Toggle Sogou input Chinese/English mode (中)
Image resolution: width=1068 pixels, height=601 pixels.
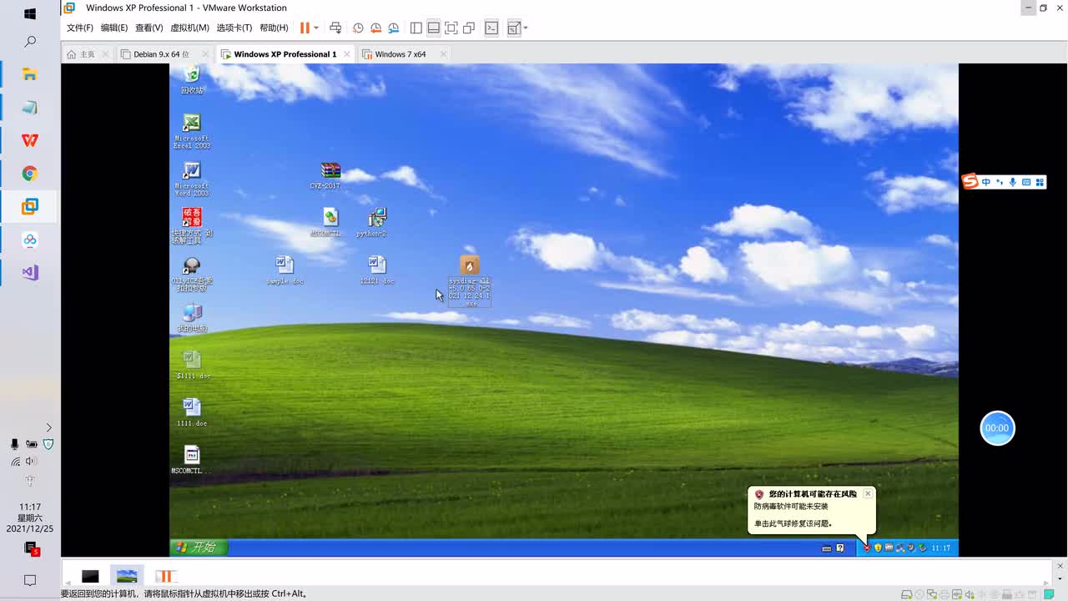click(986, 182)
